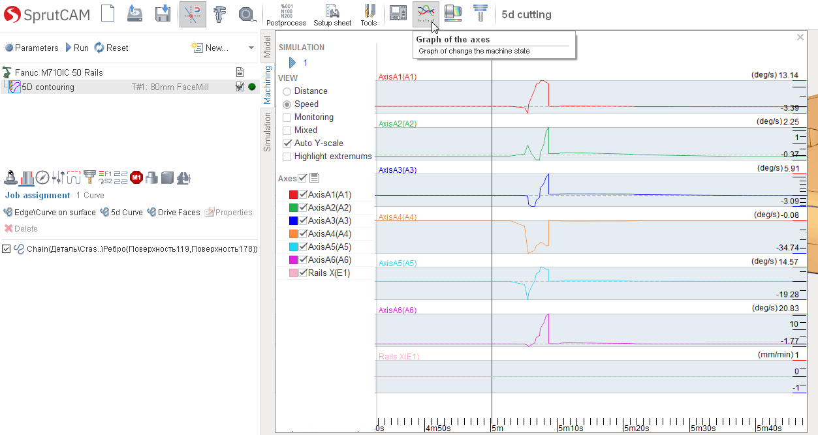The height and width of the screenshot is (435, 818).
Task: Create a new project with the blank page icon
Action: 108,14
